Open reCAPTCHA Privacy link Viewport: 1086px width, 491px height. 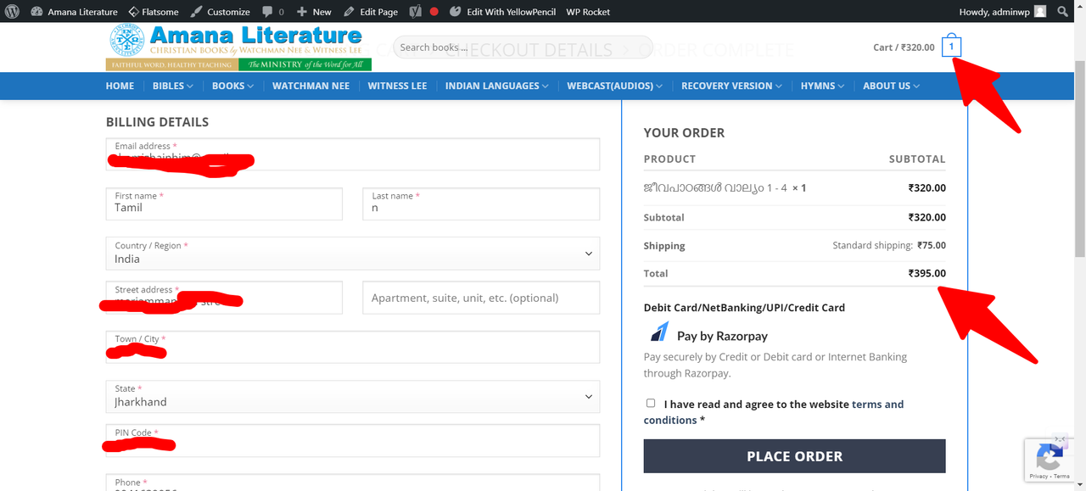click(1038, 477)
